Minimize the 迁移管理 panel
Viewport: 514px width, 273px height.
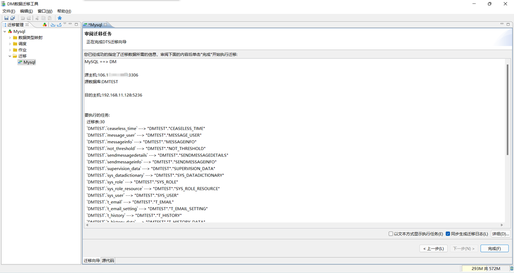click(x=70, y=24)
